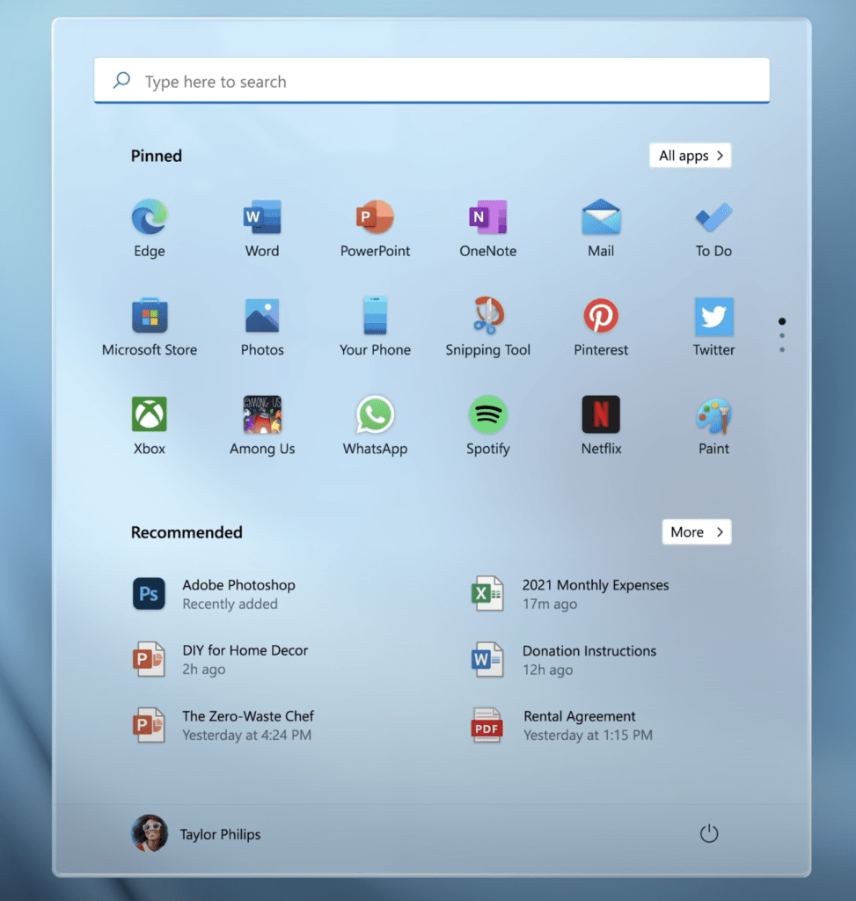Open the recommended Adobe Photoshop app

(215, 594)
